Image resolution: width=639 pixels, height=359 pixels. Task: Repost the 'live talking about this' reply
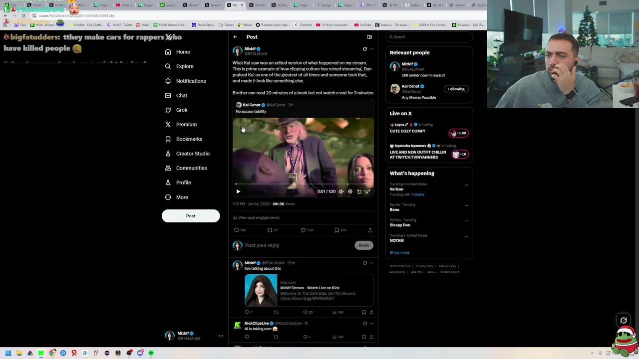[276, 312]
